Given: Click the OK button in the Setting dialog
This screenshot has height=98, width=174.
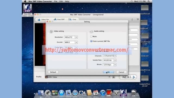Looking at the screenshot, I should click(x=108, y=72).
